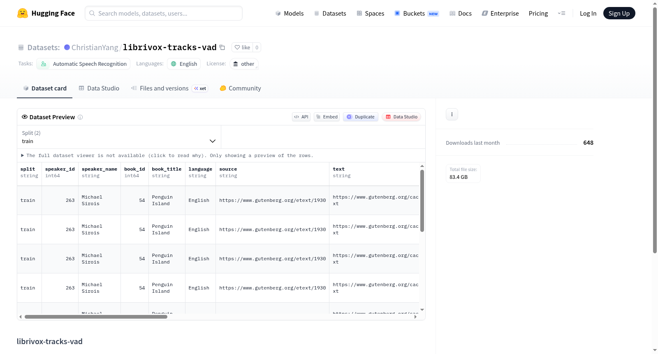
Task: Select the Dataset card tab
Action: [45, 88]
